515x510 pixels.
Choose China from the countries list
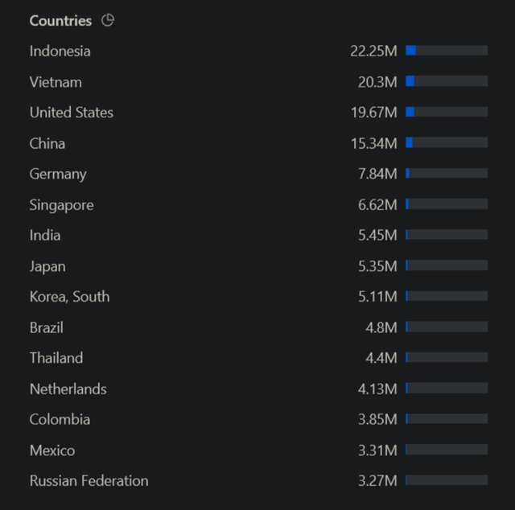47,143
